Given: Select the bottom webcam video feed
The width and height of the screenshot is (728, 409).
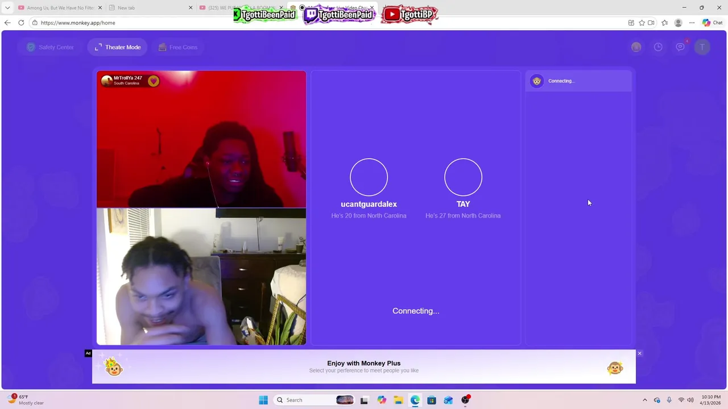Looking at the screenshot, I should coord(201,277).
